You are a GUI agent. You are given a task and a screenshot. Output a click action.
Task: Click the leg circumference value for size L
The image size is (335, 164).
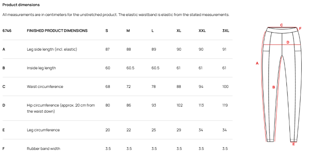tap(154, 130)
